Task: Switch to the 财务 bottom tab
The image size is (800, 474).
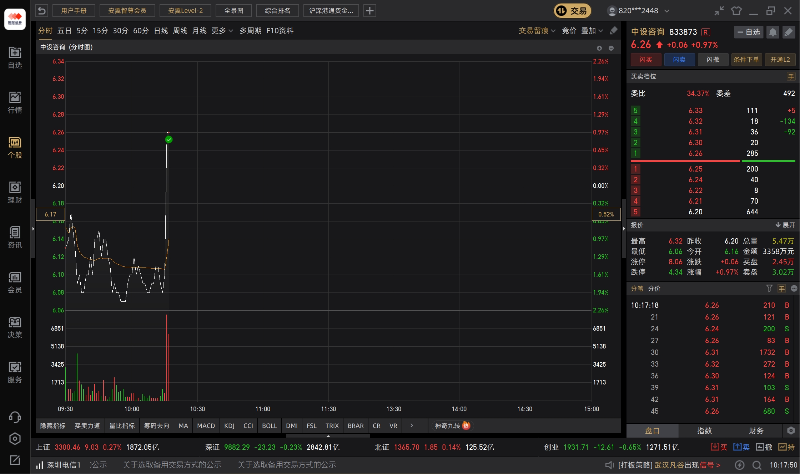Action: [x=756, y=430]
